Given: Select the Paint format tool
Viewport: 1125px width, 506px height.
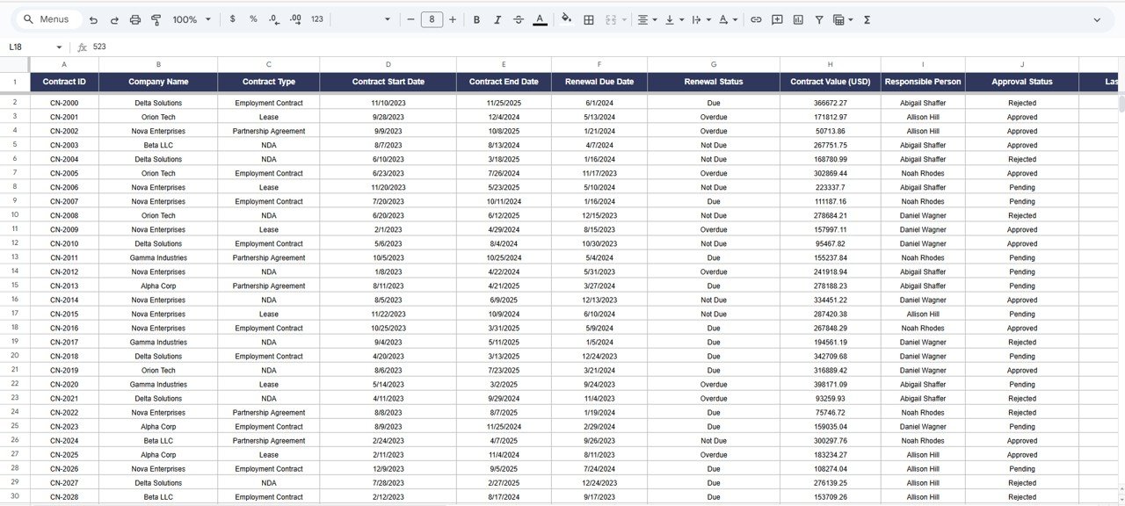Looking at the screenshot, I should (x=156, y=19).
